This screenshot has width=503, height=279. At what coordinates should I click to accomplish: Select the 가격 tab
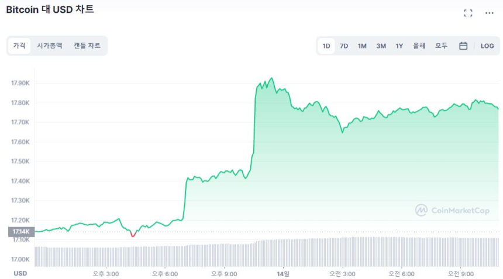coord(19,46)
